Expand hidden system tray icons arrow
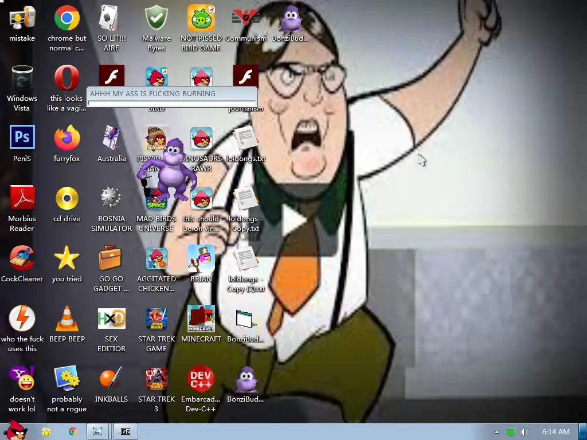587x440 pixels. click(496, 432)
